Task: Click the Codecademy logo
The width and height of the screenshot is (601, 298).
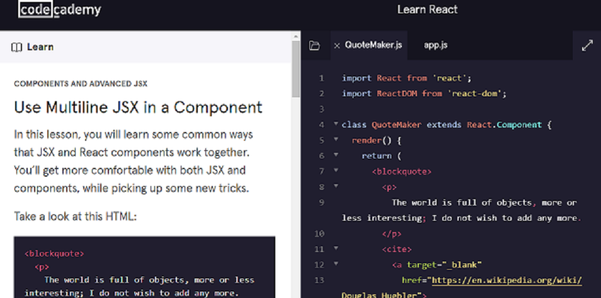Action: (x=60, y=9)
